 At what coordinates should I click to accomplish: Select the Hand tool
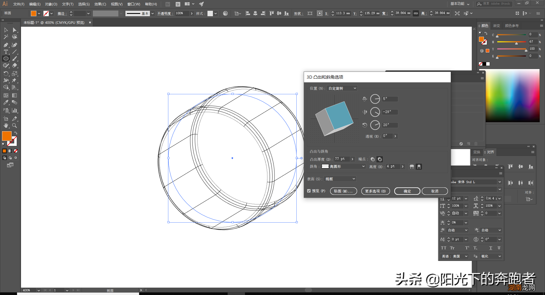pyautogui.click(x=6, y=125)
